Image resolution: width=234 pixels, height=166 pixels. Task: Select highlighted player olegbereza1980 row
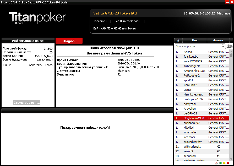[x=202, y=118]
